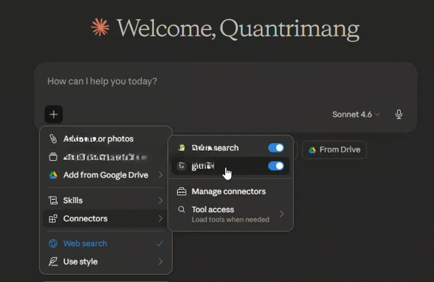Choose the files or photos menu entry
The height and width of the screenshot is (282, 434).
(x=106, y=139)
